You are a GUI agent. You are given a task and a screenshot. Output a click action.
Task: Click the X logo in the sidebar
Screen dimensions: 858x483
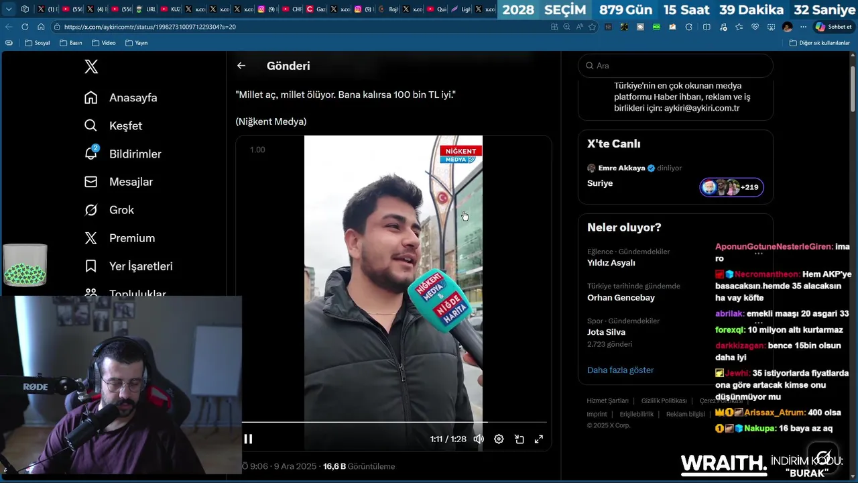pos(91,66)
